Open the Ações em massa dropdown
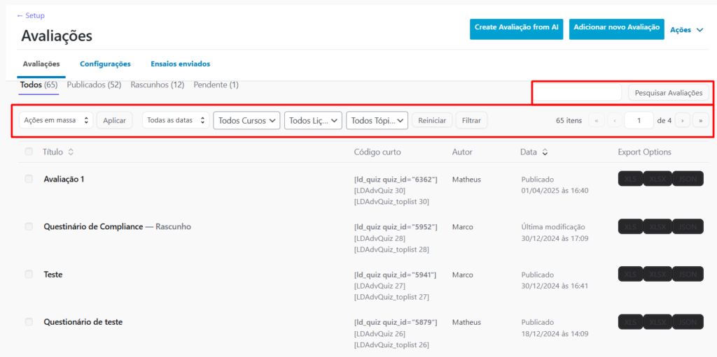The image size is (717, 357). tap(55, 120)
